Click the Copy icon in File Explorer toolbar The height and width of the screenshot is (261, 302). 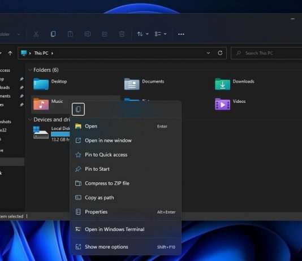(x=53, y=34)
